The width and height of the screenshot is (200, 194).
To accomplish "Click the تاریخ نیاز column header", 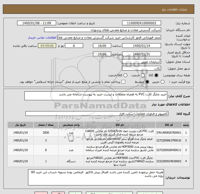I will [x=21, y=125].
